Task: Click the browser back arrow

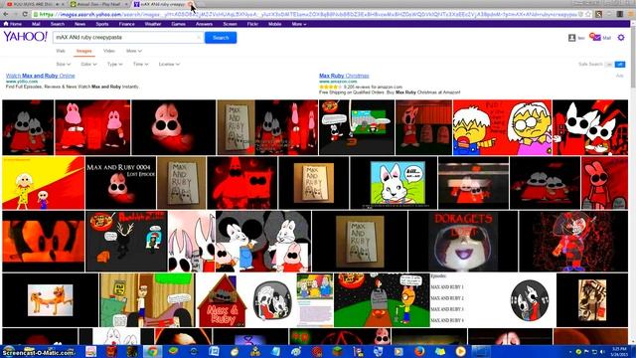Action: (5, 14)
